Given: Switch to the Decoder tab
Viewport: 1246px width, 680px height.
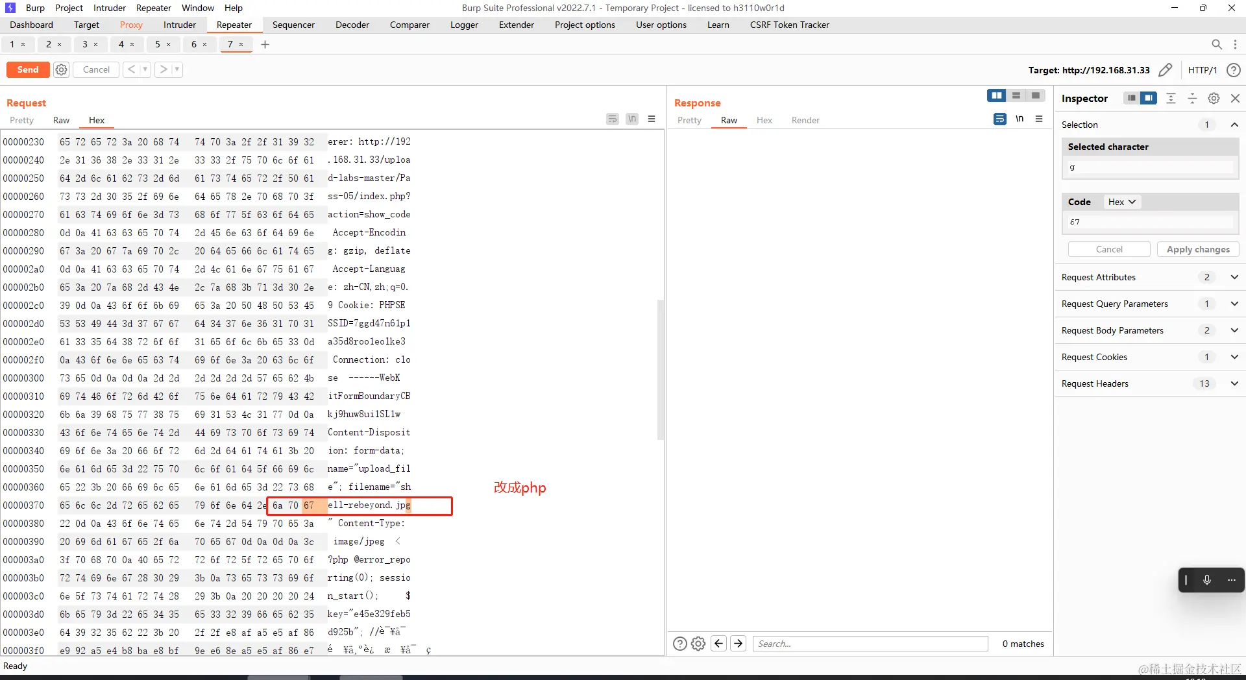Looking at the screenshot, I should pyautogui.click(x=352, y=25).
